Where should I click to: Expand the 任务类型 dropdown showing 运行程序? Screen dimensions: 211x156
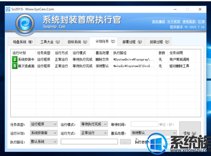[44, 124]
